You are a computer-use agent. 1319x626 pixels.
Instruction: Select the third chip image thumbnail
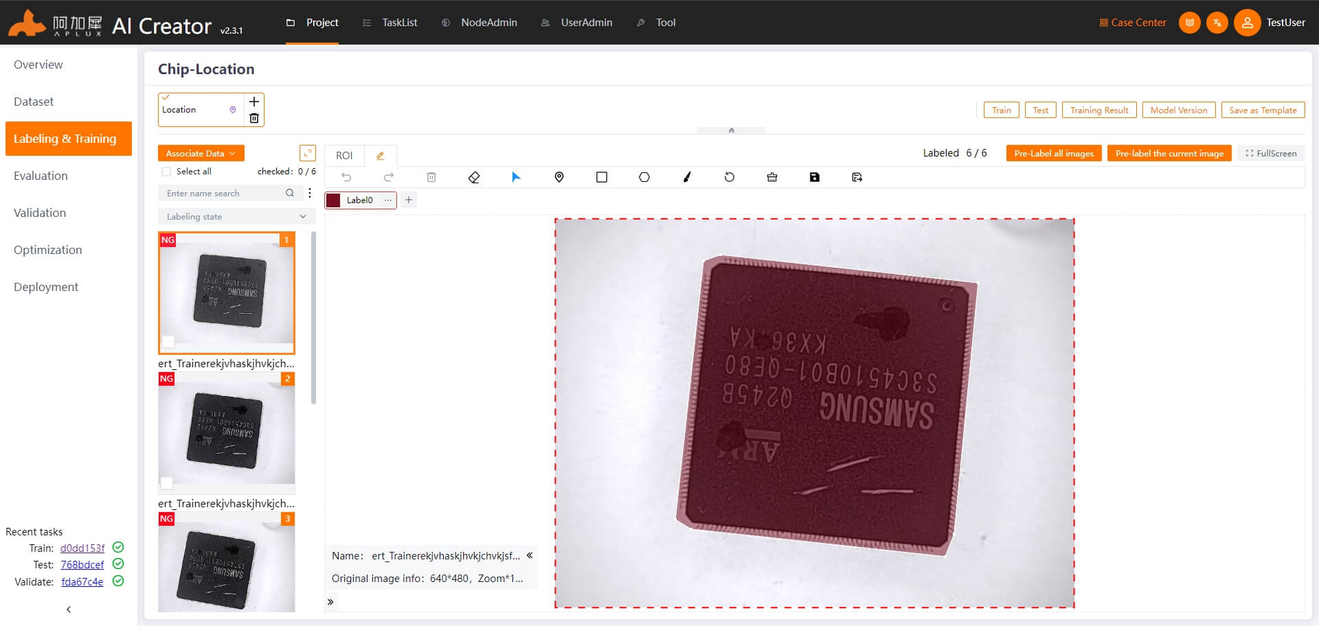227,561
